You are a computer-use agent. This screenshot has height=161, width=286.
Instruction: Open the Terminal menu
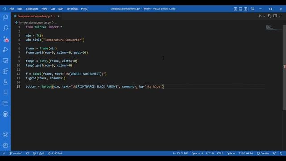(x=72, y=9)
